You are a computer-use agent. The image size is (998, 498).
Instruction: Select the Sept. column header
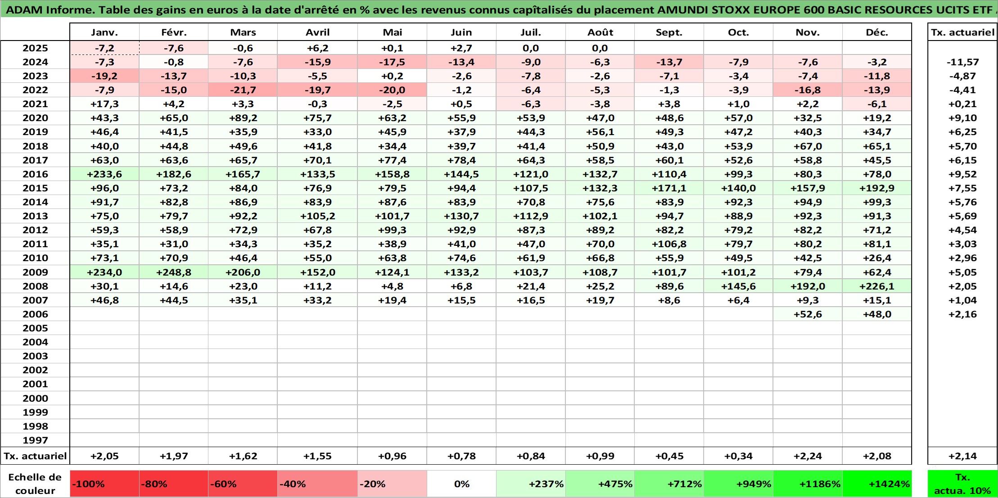[x=669, y=32]
